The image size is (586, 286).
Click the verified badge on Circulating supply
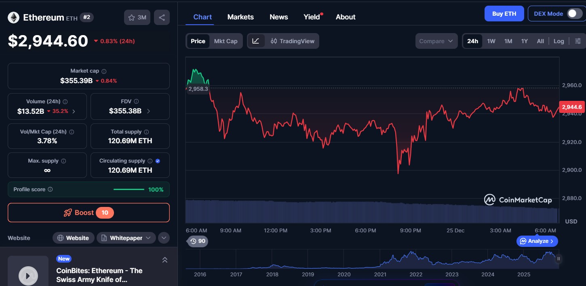(157, 161)
